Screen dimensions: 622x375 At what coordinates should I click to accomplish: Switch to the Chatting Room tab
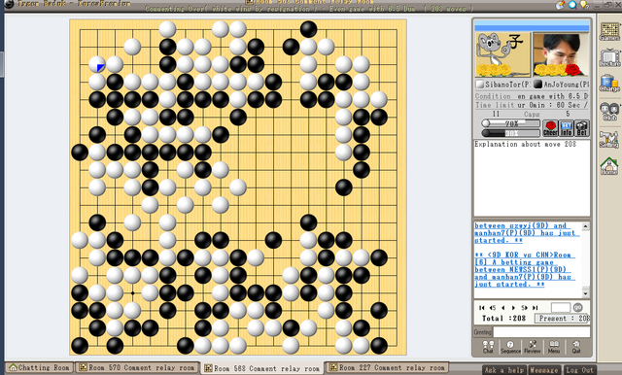[x=39, y=368]
